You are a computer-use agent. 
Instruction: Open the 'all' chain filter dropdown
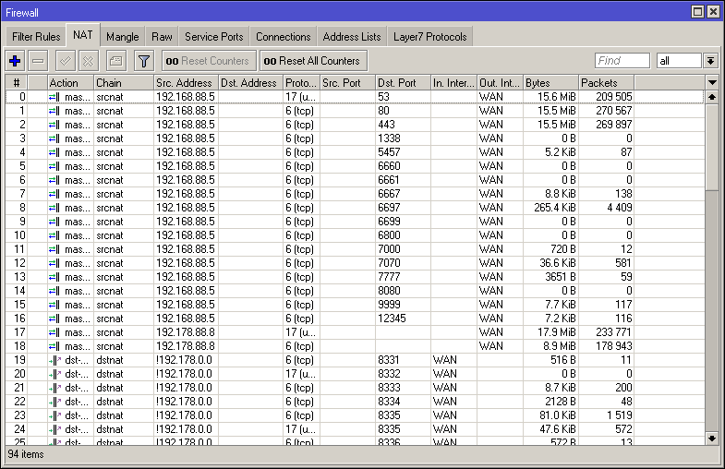(709, 61)
